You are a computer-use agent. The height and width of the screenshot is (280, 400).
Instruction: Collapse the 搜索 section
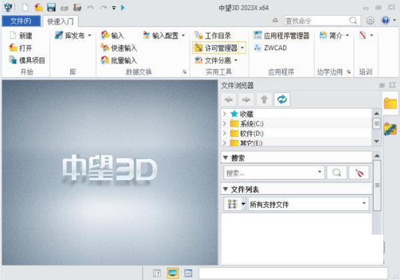point(225,157)
